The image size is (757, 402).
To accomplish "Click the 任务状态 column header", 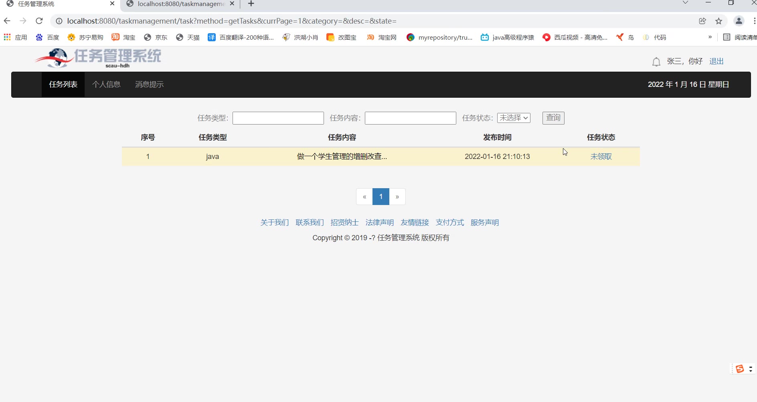I will pos(601,137).
